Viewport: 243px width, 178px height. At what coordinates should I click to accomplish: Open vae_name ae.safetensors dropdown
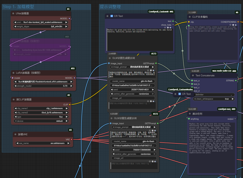[x=43, y=143]
